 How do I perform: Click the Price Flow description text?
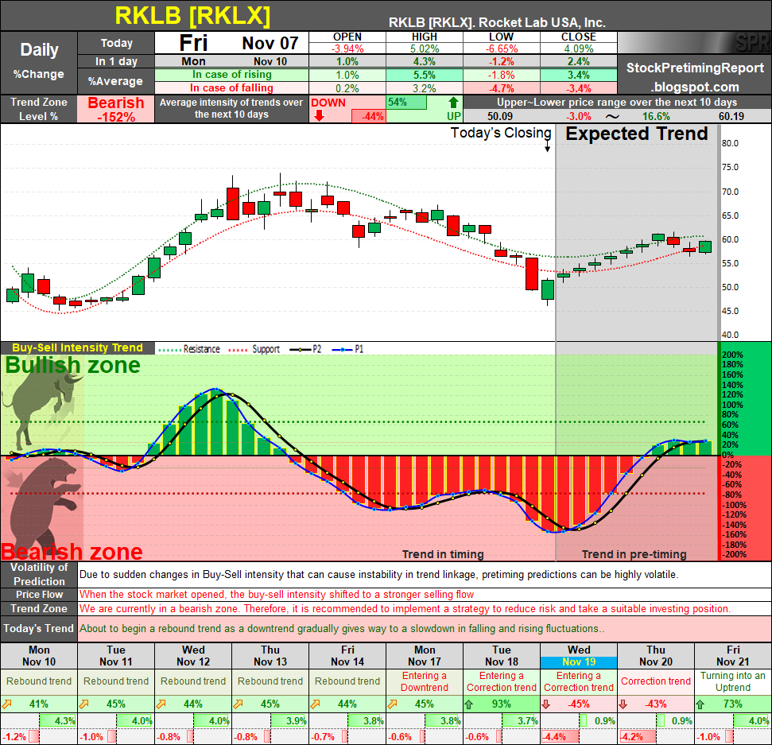pyautogui.click(x=277, y=595)
